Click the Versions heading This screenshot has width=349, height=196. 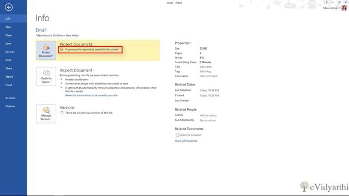[x=67, y=107]
